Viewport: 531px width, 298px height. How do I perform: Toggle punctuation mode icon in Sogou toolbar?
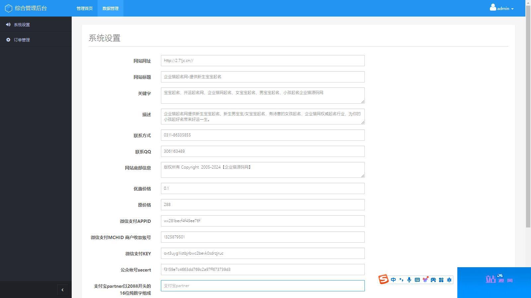pyautogui.click(x=401, y=280)
